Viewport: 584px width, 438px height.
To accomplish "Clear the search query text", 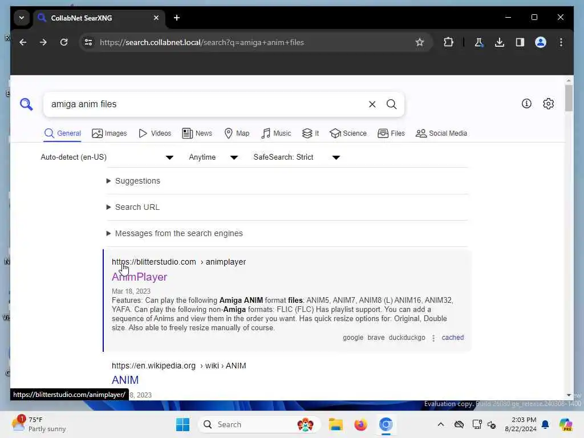I will pos(372,104).
